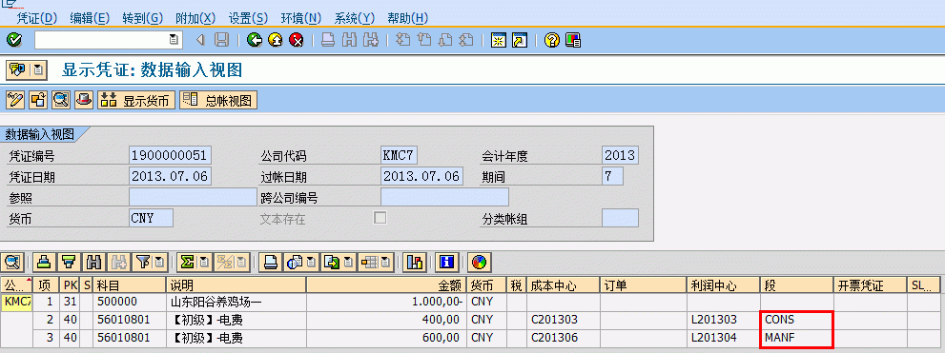Open the Total sigma dropdown arrow
This screenshot has width=945, height=353.
(x=204, y=263)
